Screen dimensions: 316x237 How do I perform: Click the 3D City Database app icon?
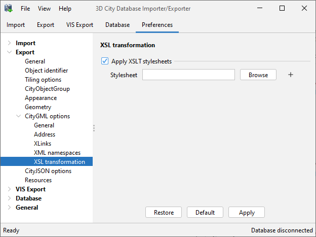(9, 8)
